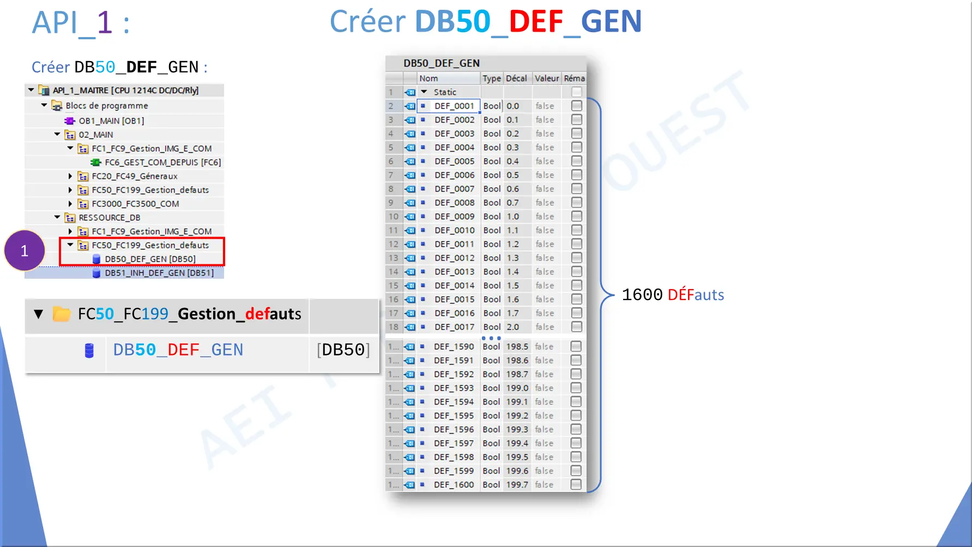Image resolution: width=972 pixels, height=547 pixels.
Task: Collapse the large FC50_FC199_Gestion_defauts triangle
Action: click(x=38, y=314)
